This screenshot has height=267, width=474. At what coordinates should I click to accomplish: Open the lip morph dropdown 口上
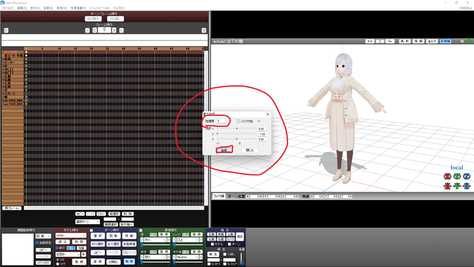coord(187,240)
